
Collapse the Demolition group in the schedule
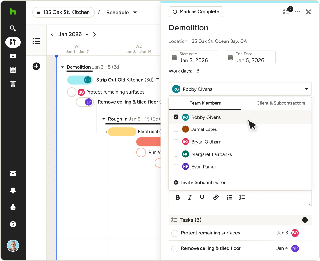63,67
